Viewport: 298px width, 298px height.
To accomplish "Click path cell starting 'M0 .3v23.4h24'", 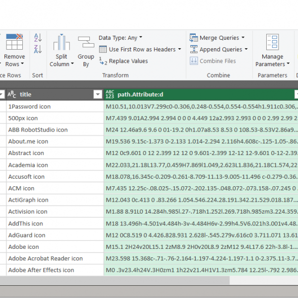I will (201, 270).
